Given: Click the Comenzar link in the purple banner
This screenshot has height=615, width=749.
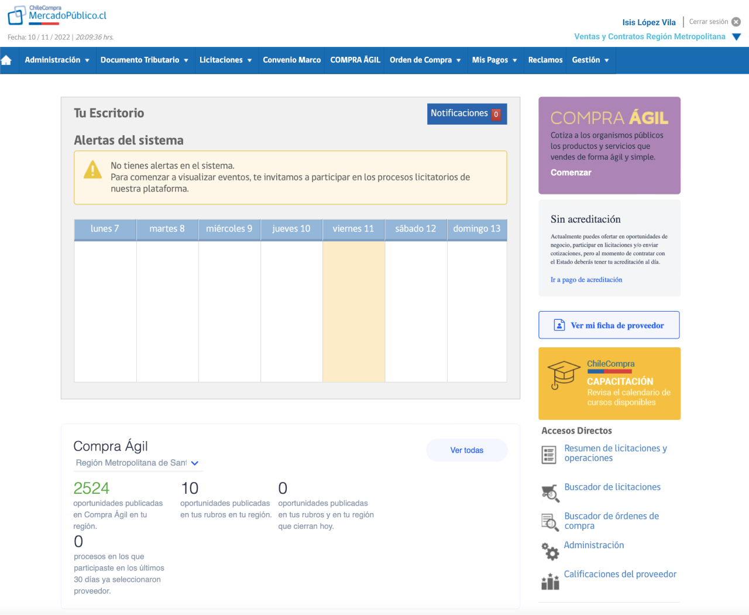Looking at the screenshot, I should click(571, 172).
